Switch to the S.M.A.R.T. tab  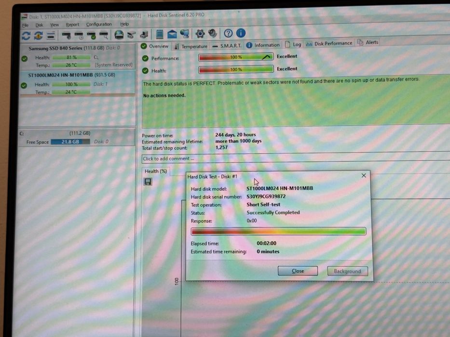click(227, 46)
